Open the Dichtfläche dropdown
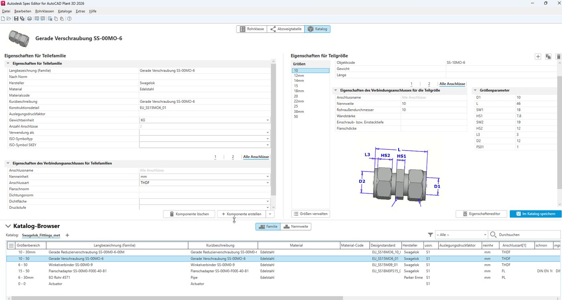Image resolution: width=562 pixels, height=300 pixels. pyautogui.click(x=268, y=201)
